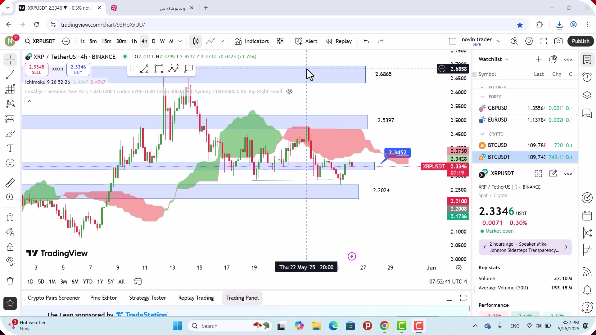The width and height of the screenshot is (596, 335).
Task: Open candlestick chart type selector
Action: 196,41
